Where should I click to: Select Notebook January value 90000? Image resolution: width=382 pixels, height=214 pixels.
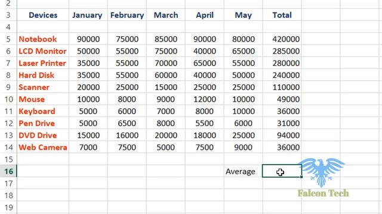point(88,39)
